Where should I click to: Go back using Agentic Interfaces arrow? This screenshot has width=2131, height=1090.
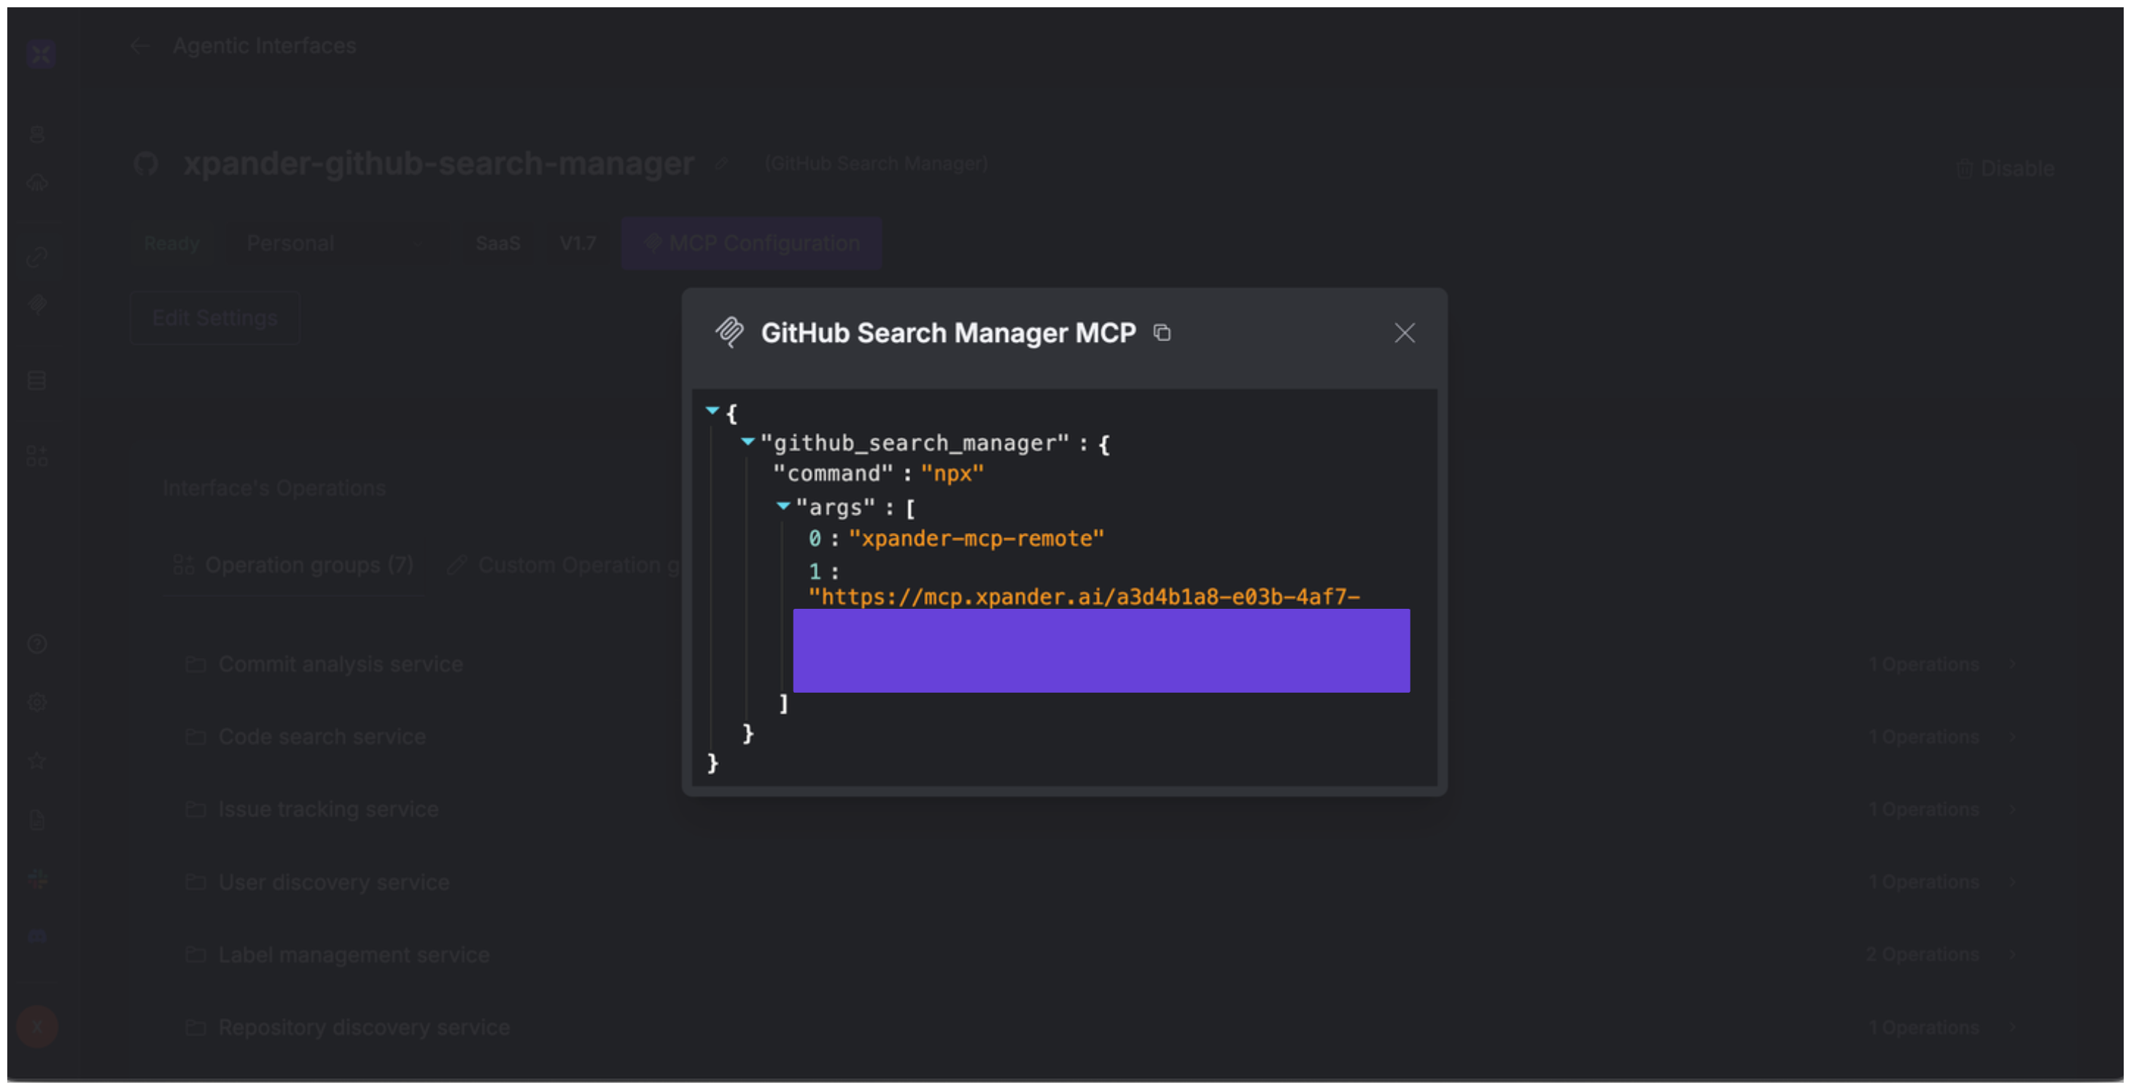pyautogui.click(x=139, y=47)
